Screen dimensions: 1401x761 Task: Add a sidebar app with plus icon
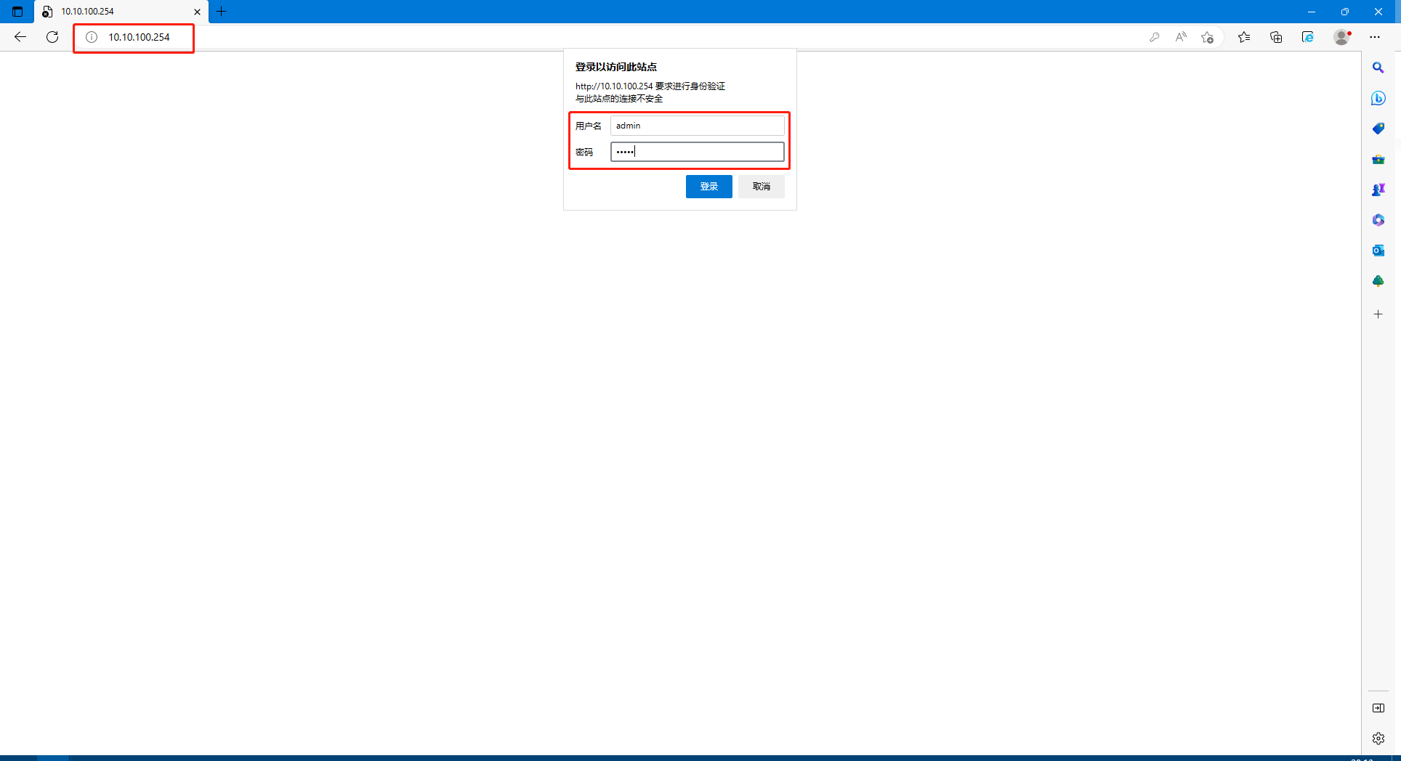pos(1378,314)
